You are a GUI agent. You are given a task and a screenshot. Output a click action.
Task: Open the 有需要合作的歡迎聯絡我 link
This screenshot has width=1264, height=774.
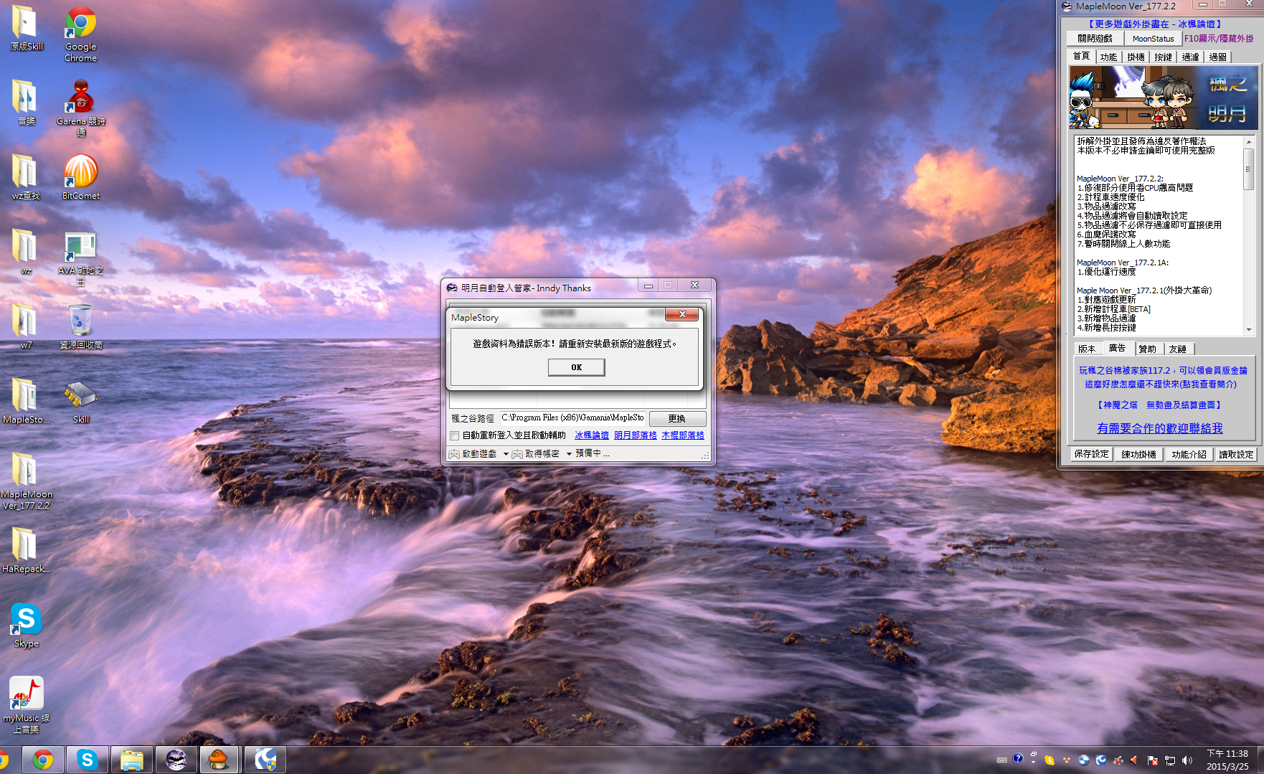tap(1159, 428)
